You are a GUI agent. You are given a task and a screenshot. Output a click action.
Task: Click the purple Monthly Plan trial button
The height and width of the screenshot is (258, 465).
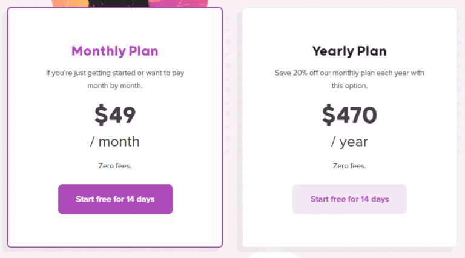[x=115, y=199]
